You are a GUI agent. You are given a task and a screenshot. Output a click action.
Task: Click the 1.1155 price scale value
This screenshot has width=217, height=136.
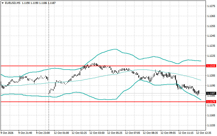(211, 125)
